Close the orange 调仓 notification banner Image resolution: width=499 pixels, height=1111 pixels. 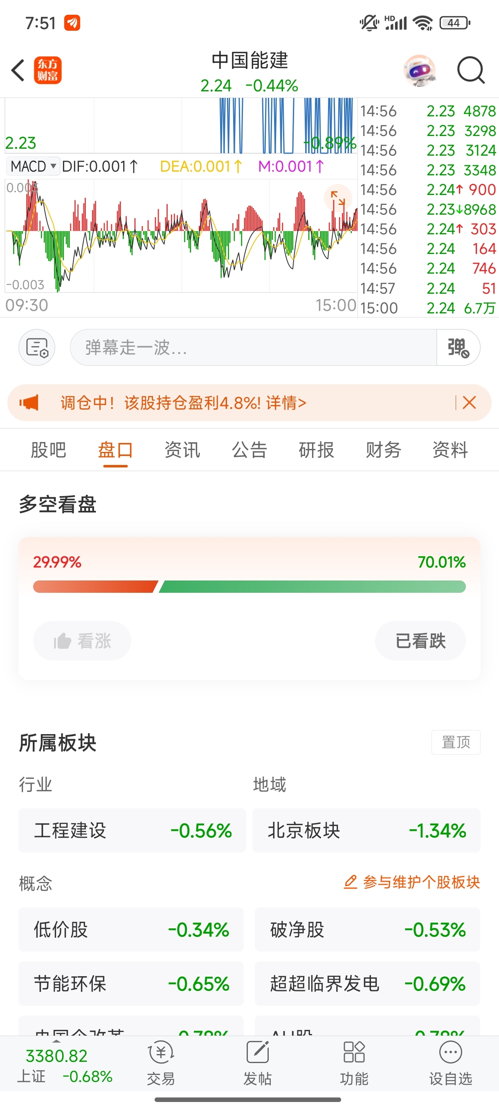point(469,403)
